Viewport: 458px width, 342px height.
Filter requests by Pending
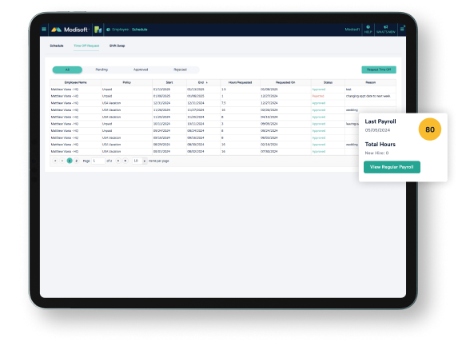click(102, 70)
